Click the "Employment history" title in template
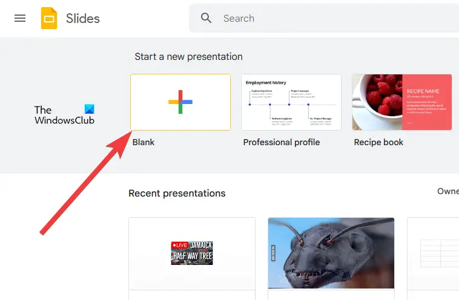The width and height of the screenshot is (459, 300). pos(266,82)
